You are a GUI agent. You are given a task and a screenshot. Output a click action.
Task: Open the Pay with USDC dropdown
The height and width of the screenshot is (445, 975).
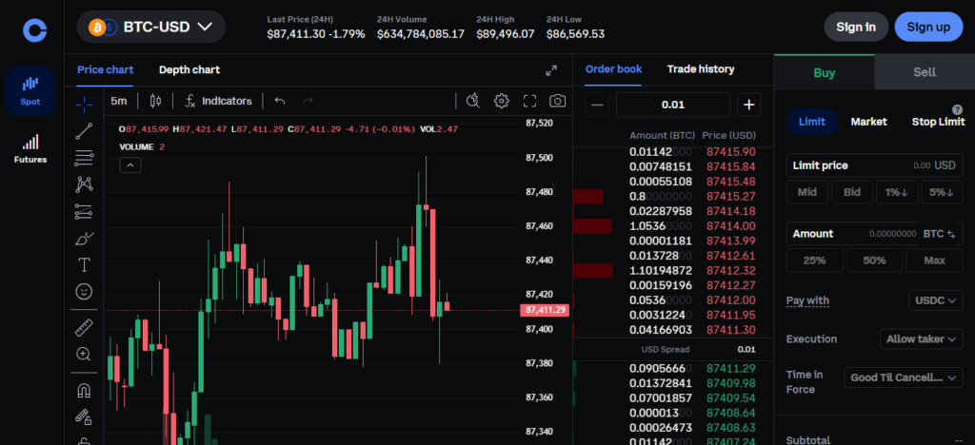[x=935, y=301]
